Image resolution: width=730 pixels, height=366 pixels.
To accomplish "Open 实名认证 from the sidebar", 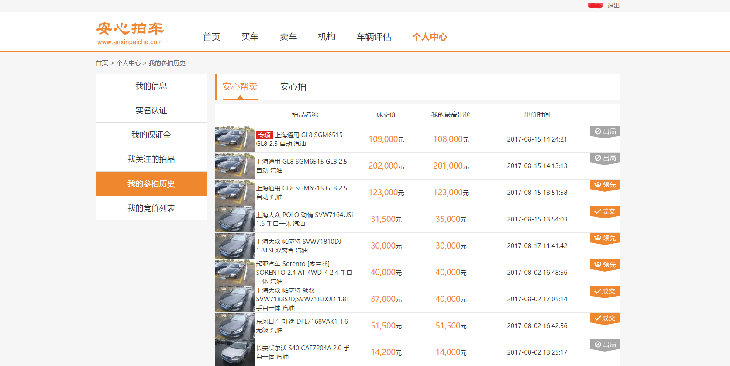I will [x=151, y=110].
